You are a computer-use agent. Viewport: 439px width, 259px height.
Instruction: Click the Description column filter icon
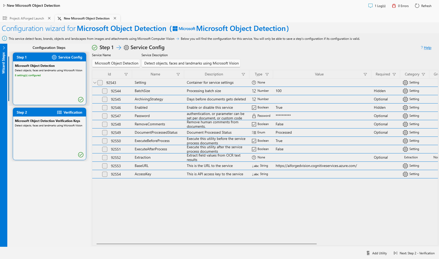243,74
